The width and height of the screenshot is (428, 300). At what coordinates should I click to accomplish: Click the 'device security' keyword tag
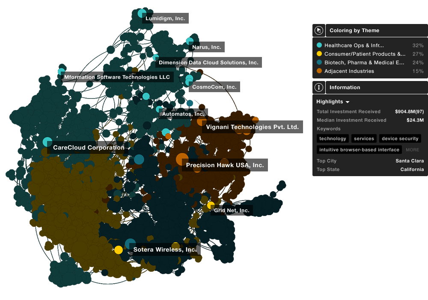click(x=400, y=138)
